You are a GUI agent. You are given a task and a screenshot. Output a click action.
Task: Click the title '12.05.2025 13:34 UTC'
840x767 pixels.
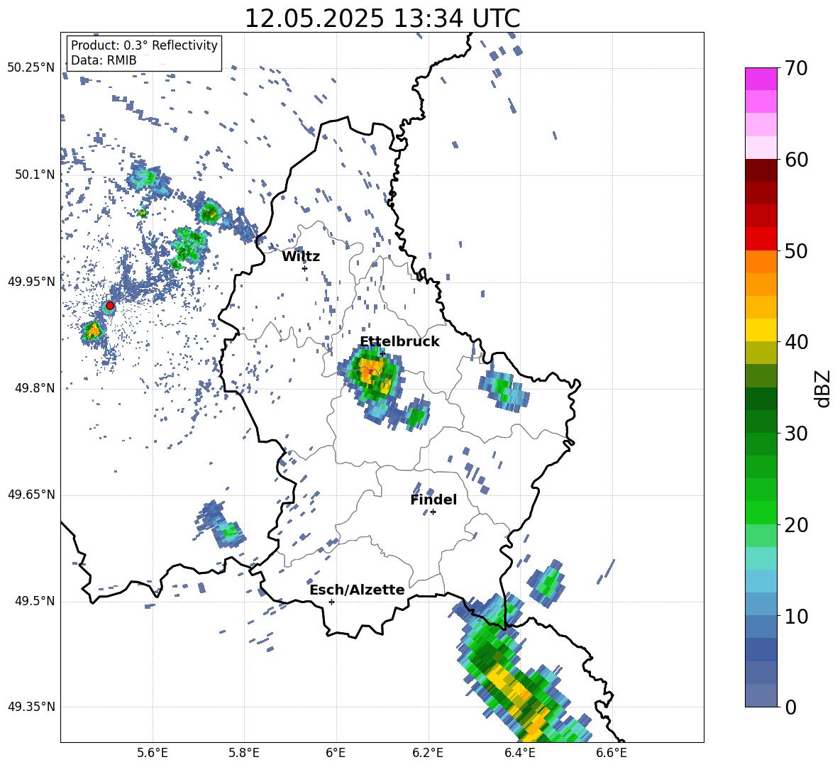382,18
